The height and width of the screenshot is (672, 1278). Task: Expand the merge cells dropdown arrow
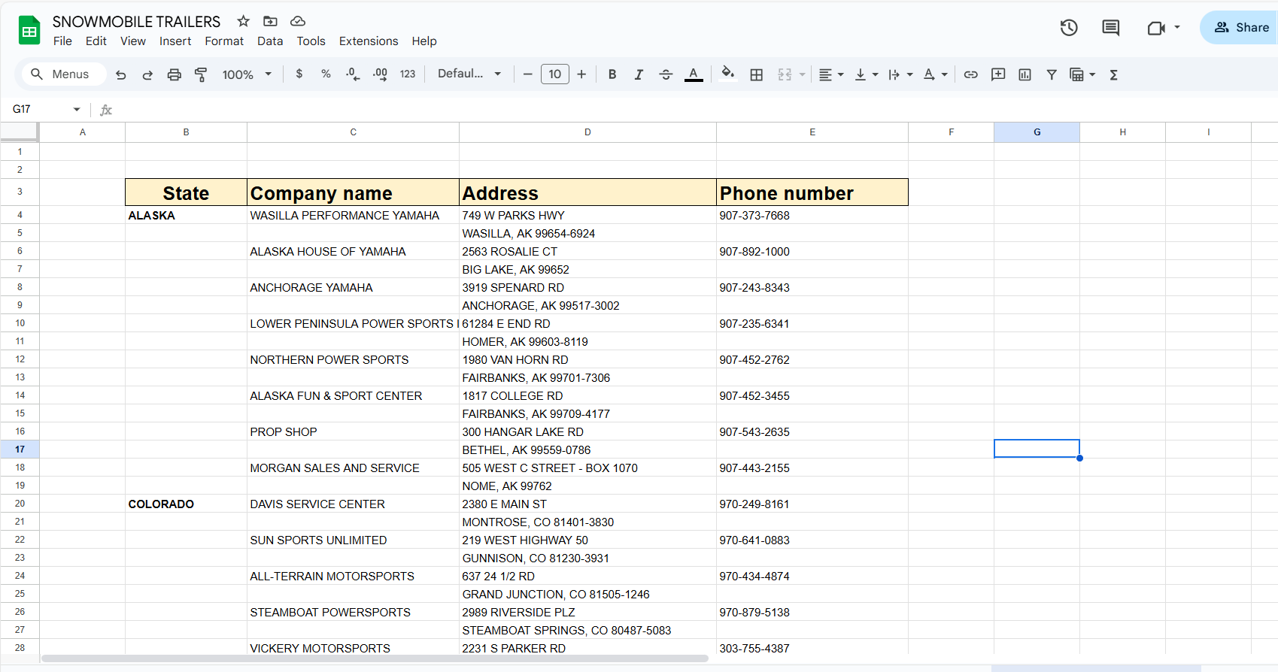803,74
